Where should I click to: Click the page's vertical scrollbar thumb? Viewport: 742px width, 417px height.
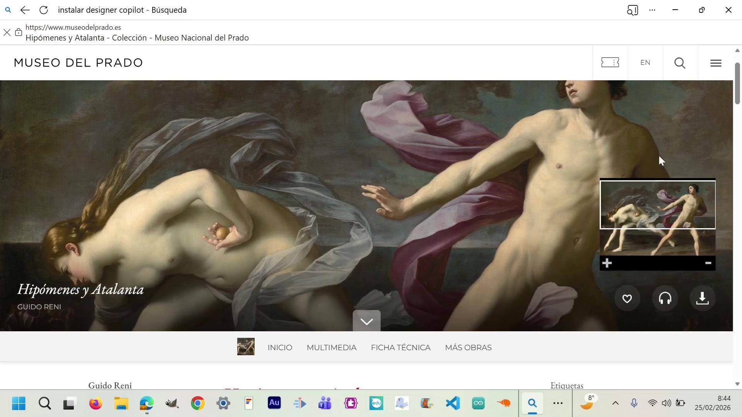(x=737, y=83)
